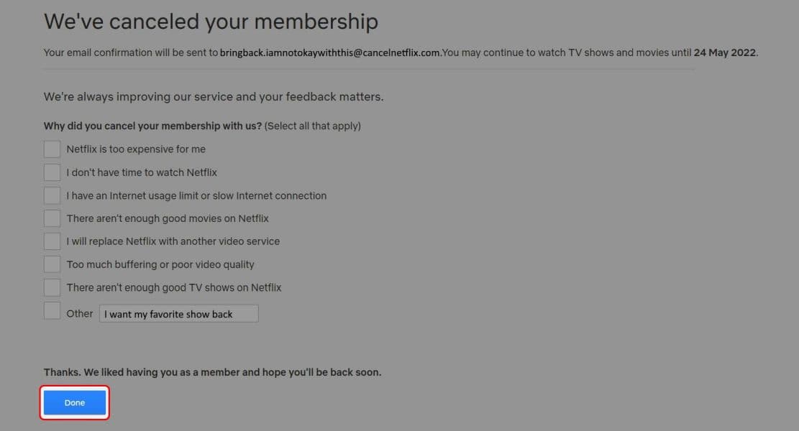Check 'There aren't enough good movies on Netflix'
This screenshot has width=799, height=431.
[51, 218]
